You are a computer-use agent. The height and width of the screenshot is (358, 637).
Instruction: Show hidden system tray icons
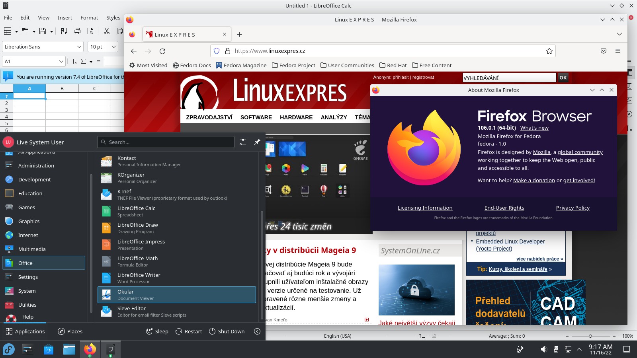pos(579,349)
